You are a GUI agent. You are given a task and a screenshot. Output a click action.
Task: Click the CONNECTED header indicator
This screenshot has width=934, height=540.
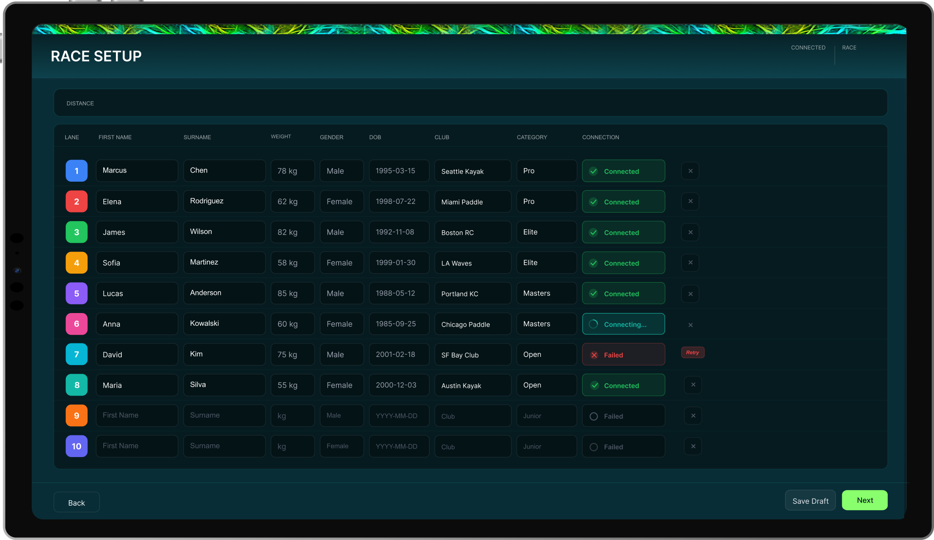(x=808, y=48)
